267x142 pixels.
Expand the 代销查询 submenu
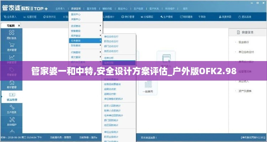[x=85, y=52]
